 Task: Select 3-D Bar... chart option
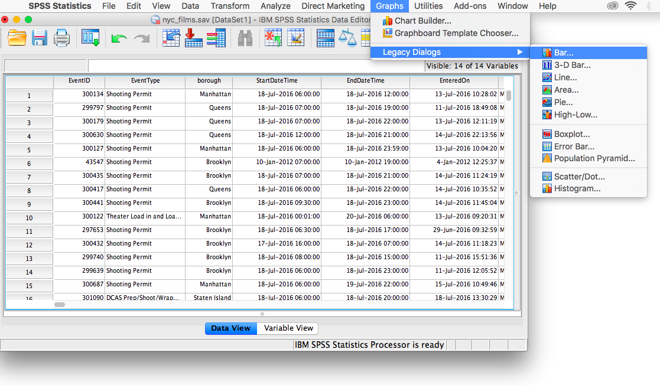point(589,65)
